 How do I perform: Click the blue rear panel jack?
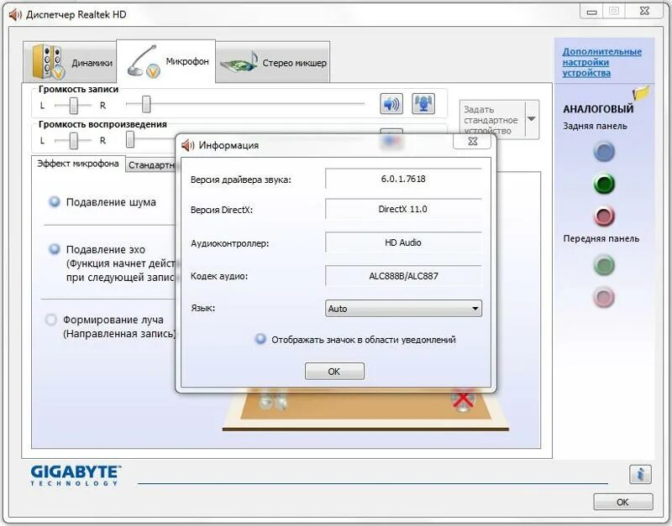tap(604, 152)
